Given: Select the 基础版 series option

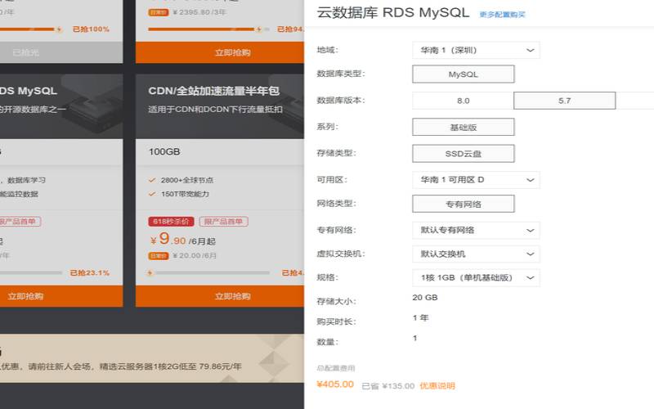Looking at the screenshot, I should click(464, 128).
